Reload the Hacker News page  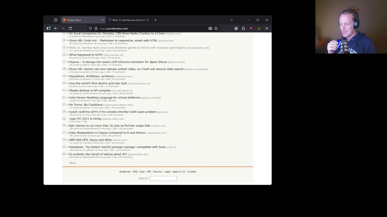click(x=70, y=28)
